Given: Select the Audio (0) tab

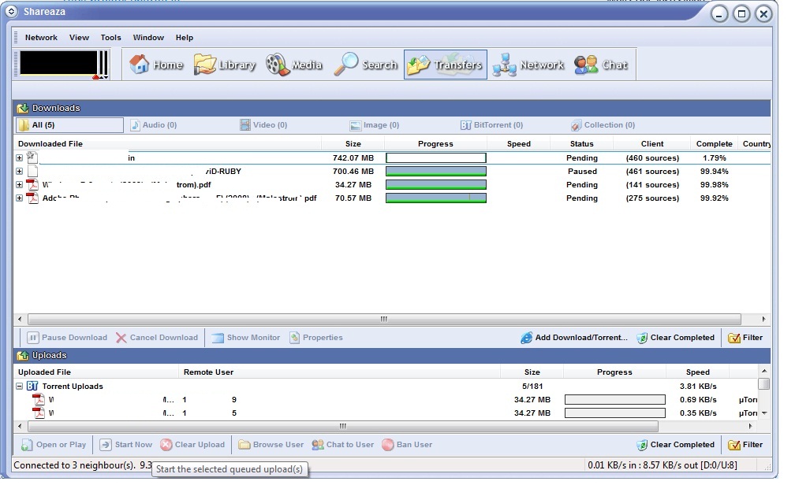Looking at the screenshot, I should tap(154, 125).
